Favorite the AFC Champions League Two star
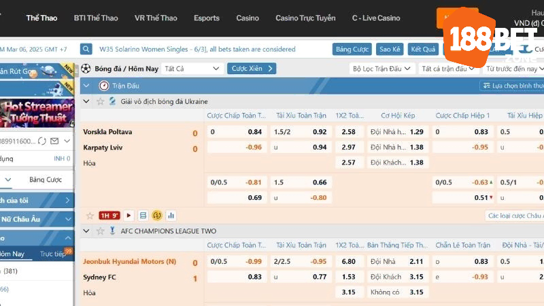The image size is (544, 306). (x=100, y=231)
